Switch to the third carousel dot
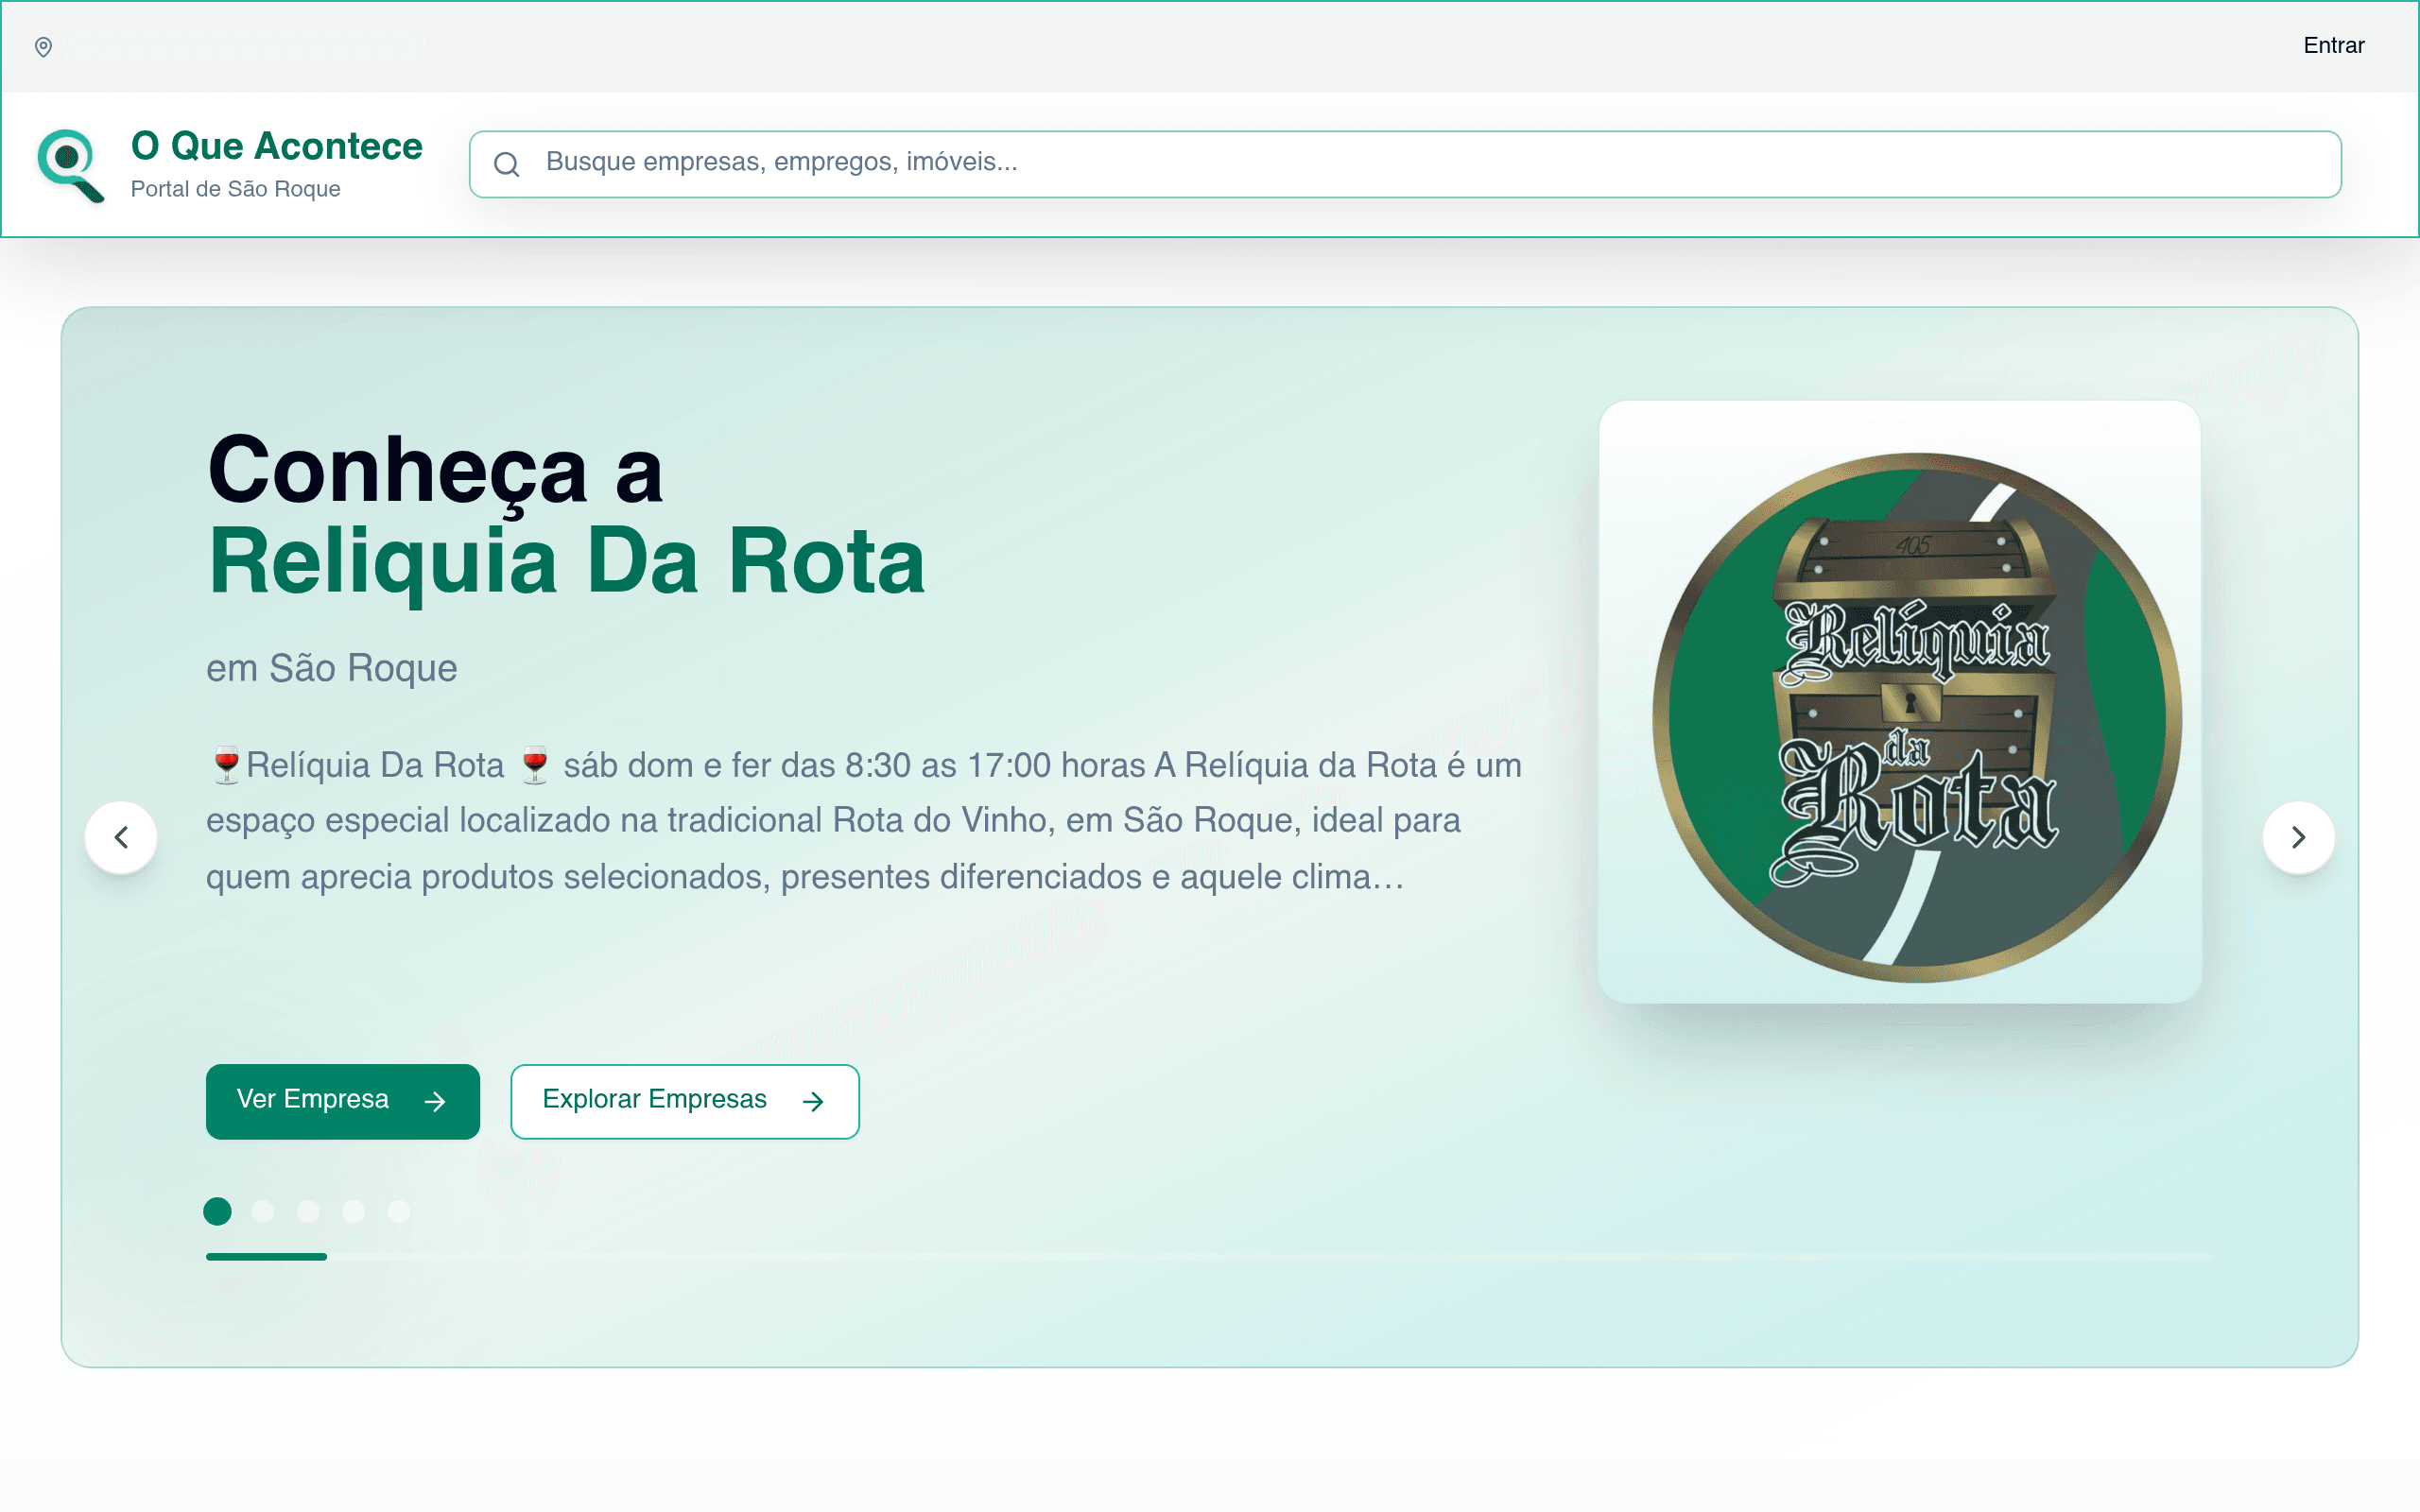The image size is (2420, 1512). (x=308, y=1211)
